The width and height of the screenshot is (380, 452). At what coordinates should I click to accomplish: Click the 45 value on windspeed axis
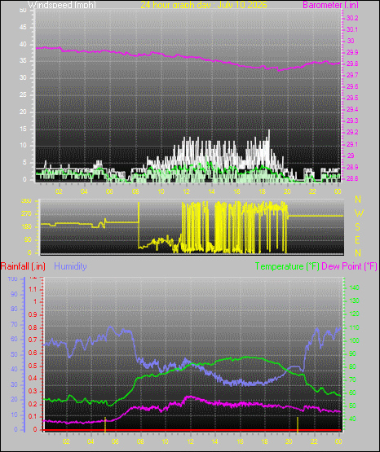pyautogui.click(x=23, y=28)
